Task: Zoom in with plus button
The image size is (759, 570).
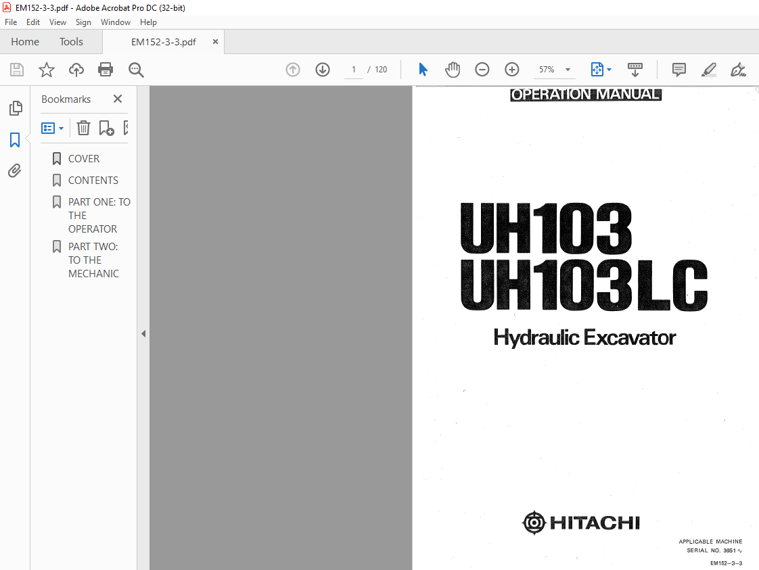Action: point(511,70)
